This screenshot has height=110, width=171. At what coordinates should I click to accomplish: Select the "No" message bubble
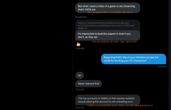[x=80, y=76]
